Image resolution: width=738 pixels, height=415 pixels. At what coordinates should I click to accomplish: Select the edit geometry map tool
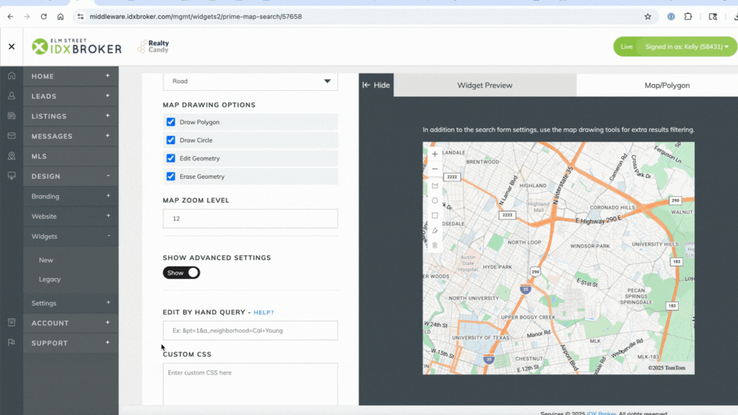click(435, 231)
